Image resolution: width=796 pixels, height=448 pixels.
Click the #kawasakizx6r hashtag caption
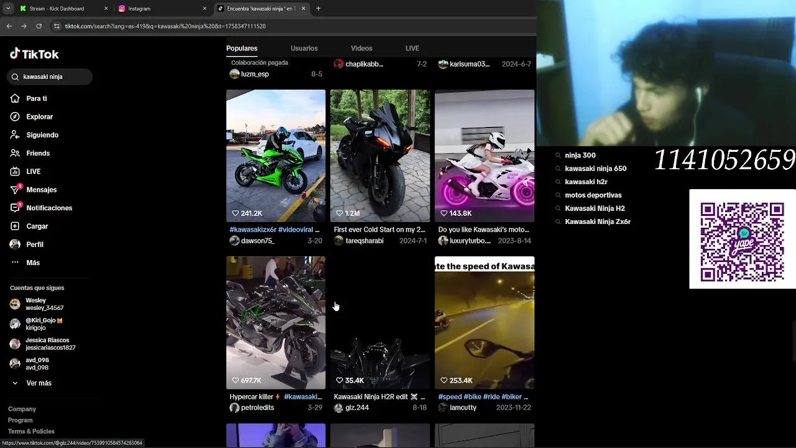[x=252, y=230]
